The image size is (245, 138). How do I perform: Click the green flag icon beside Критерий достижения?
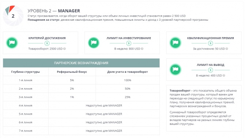click(x=12, y=43)
